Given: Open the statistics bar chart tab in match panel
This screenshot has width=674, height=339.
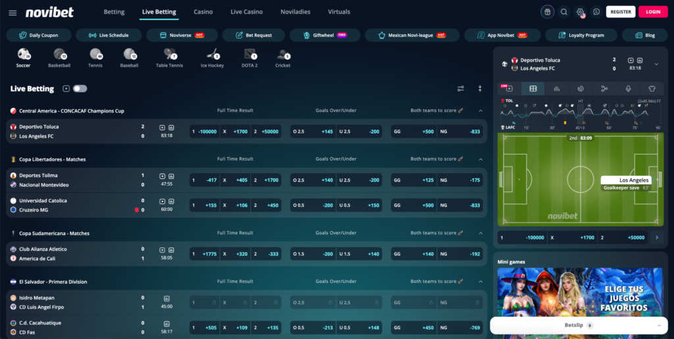Looking at the screenshot, I should 557,88.
